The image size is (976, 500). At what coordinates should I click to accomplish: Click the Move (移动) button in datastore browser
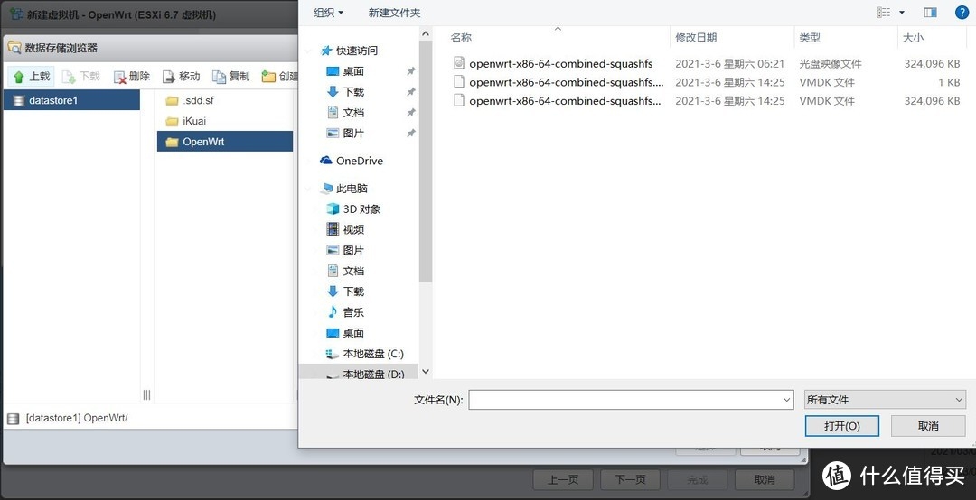[181, 76]
